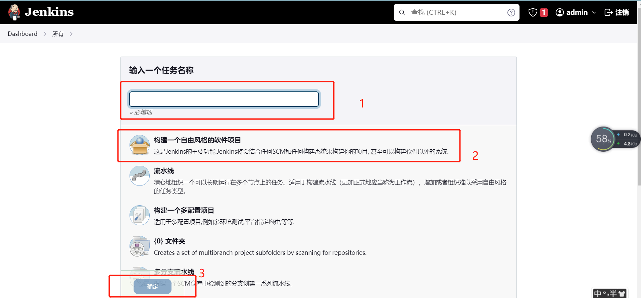Image resolution: width=641 pixels, height=298 pixels.
Task: Click the task name input field
Action: 224,99
